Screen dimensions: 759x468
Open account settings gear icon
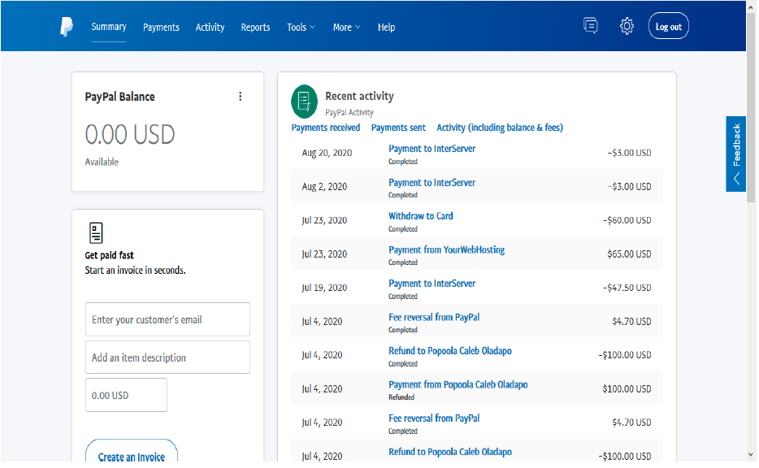pyautogui.click(x=627, y=26)
